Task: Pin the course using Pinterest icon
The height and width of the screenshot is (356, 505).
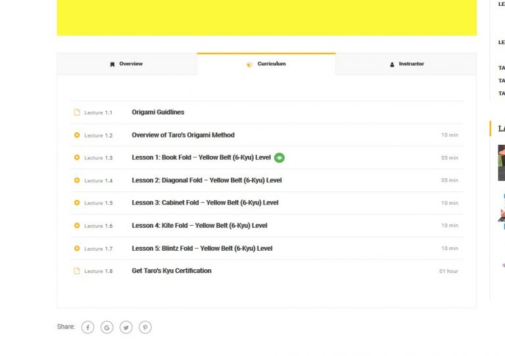Action: coord(145,327)
